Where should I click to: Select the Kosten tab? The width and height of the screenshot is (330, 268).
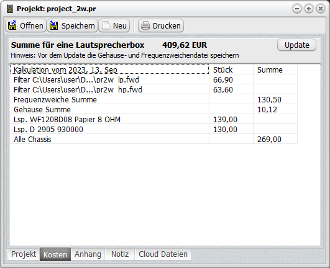[55, 254]
